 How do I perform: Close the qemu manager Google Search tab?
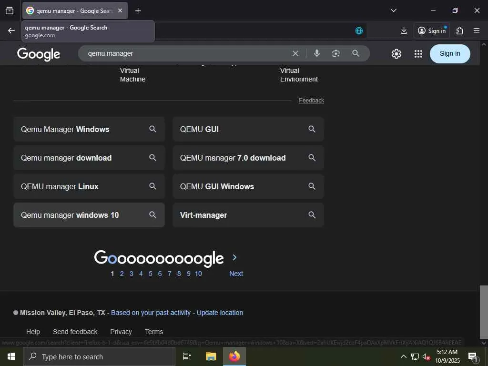click(120, 10)
